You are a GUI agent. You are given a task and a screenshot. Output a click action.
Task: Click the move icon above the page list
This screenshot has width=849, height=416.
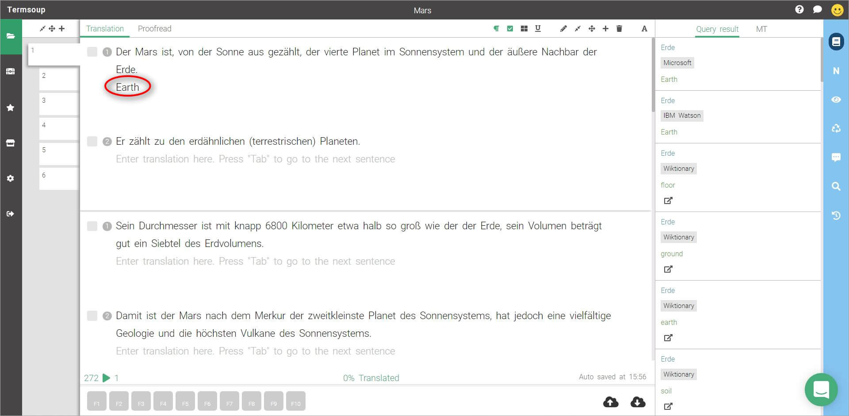[x=52, y=29]
